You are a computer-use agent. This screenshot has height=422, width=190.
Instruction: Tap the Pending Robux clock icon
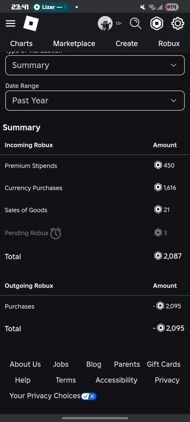coord(56,233)
